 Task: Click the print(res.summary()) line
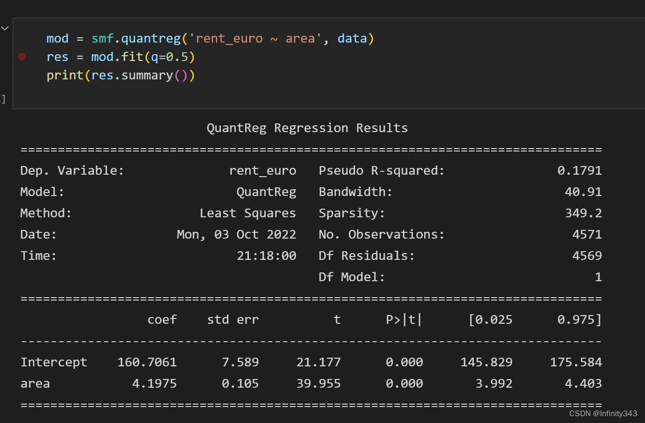point(120,75)
